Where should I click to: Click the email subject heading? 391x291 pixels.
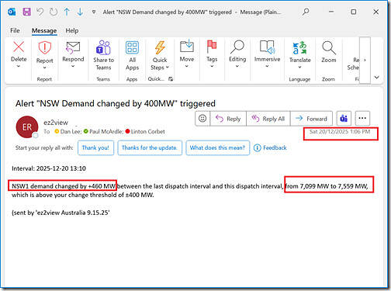point(116,103)
